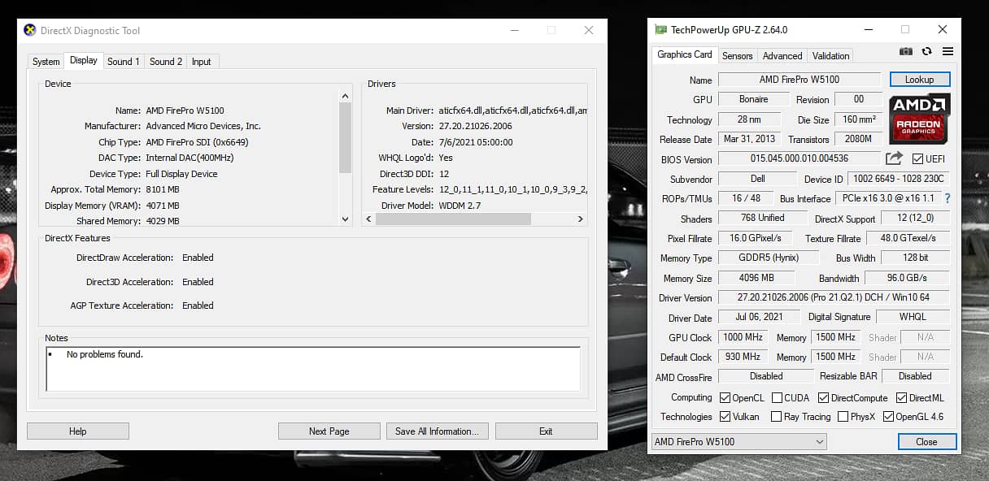
Task: Click the BIOS Version field 015.045.000.010.004536
Action: 799,159
